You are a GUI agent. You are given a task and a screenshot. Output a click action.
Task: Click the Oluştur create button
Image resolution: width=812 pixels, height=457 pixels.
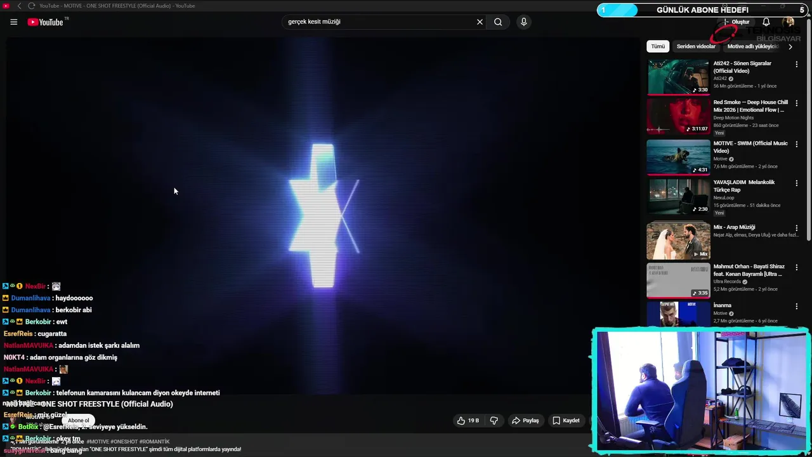pos(736,22)
